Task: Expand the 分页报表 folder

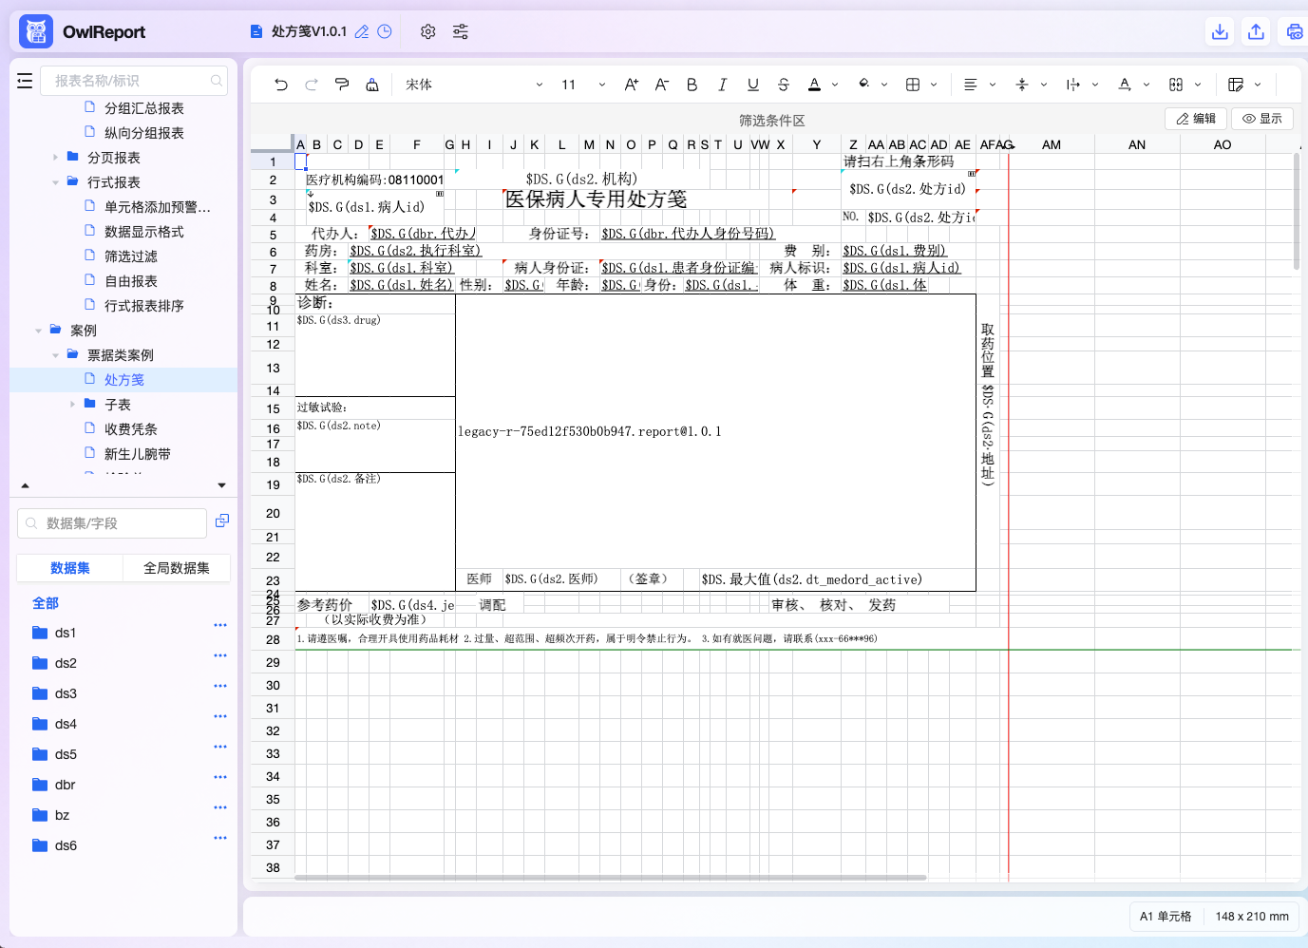Action: tap(55, 158)
